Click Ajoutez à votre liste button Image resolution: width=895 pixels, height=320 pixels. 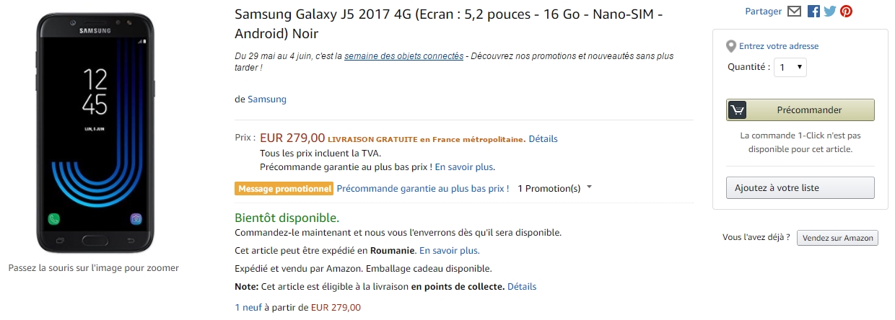tap(800, 188)
